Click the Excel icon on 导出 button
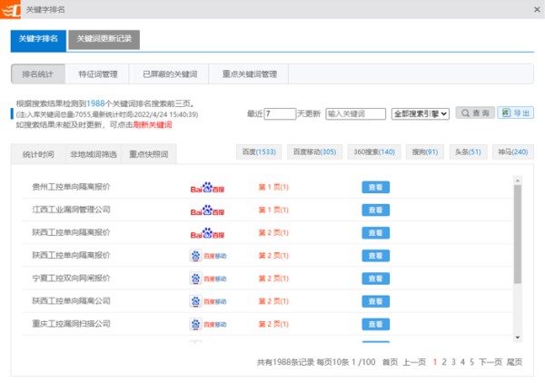545x392 pixels. pos(506,113)
